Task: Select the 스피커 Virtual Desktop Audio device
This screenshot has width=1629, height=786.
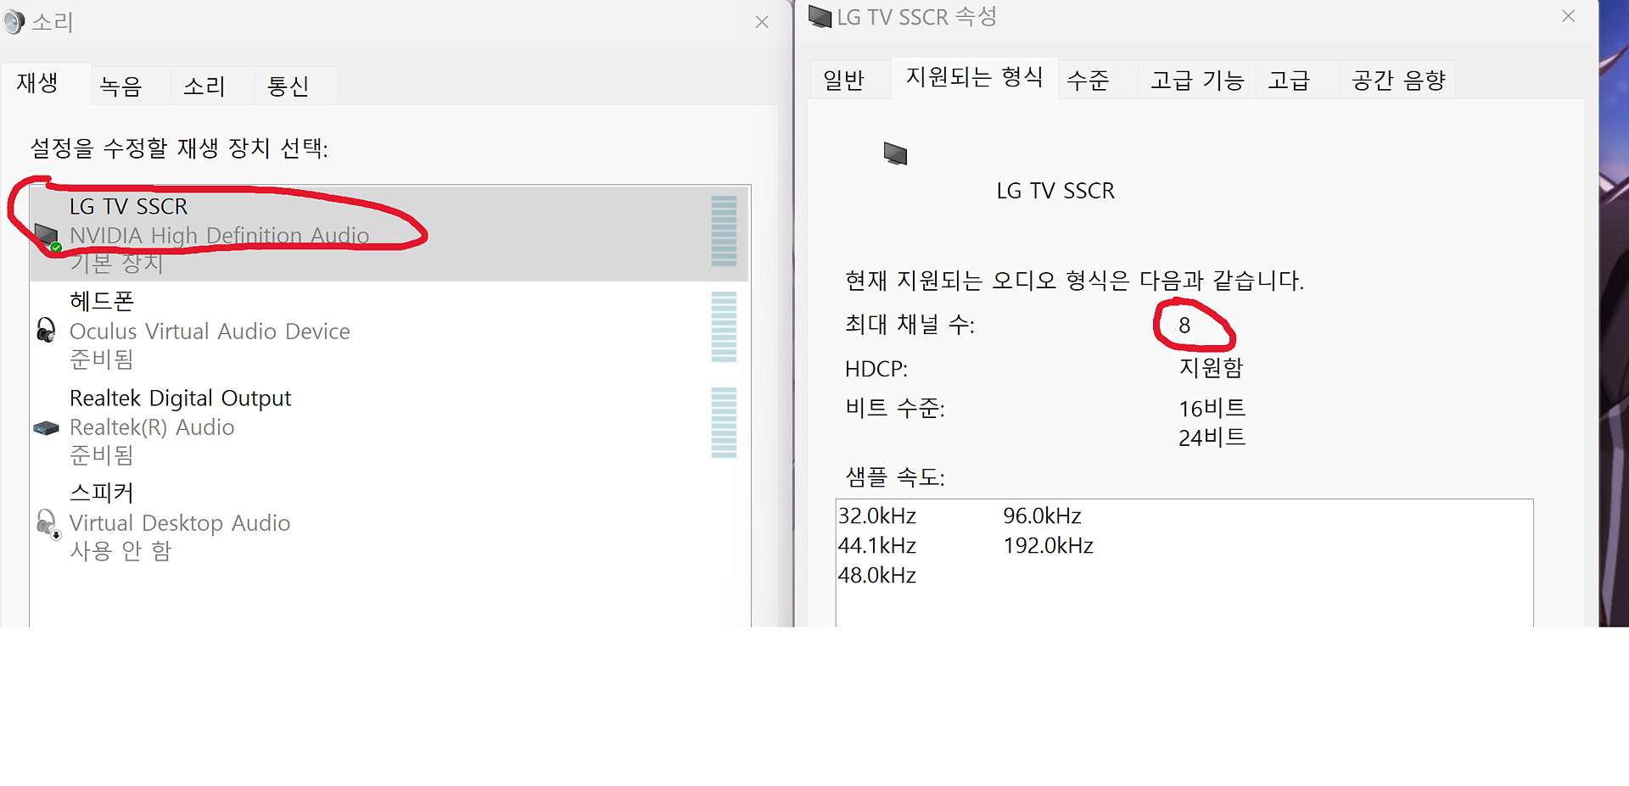Action: click(389, 521)
